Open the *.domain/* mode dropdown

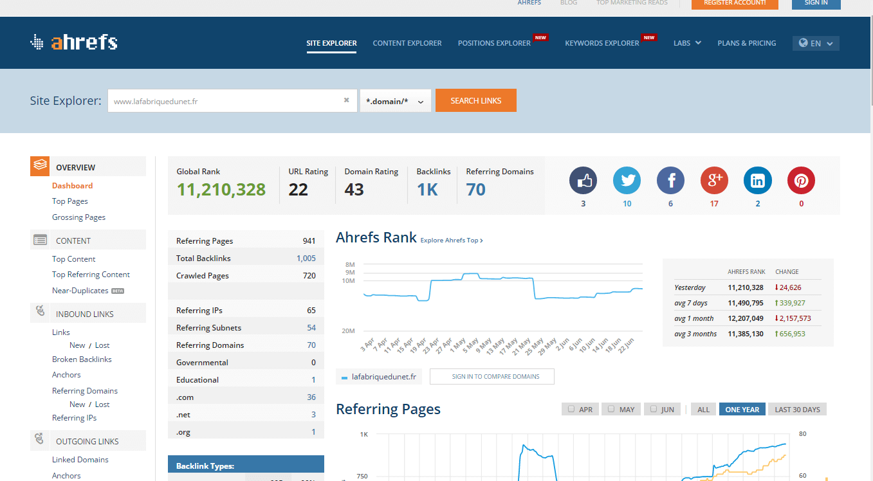395,101
